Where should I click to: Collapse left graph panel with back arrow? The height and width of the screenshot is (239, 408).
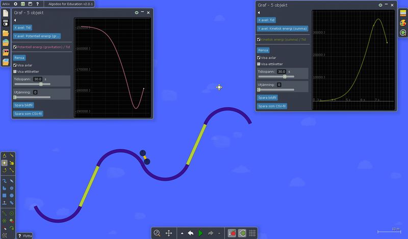tap(15, 20)
